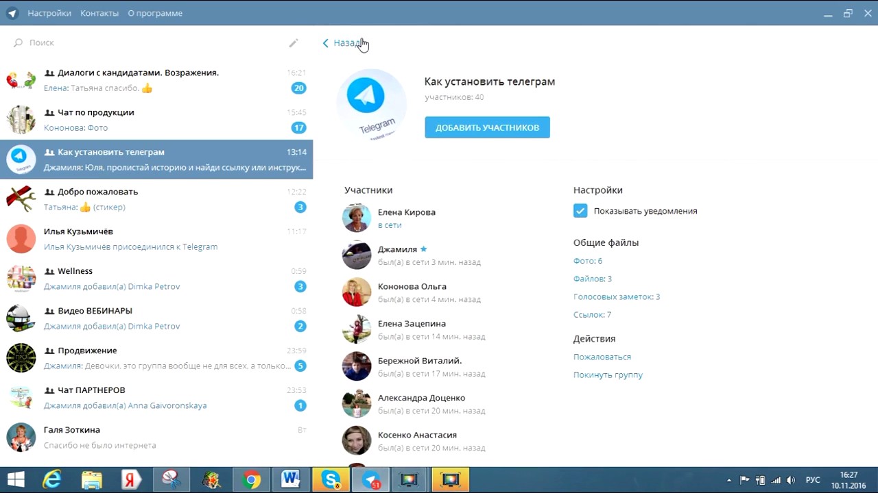Toggle Показывать уведомления checkbox
The width and height of the screenshot is (878, 493).
580,211
